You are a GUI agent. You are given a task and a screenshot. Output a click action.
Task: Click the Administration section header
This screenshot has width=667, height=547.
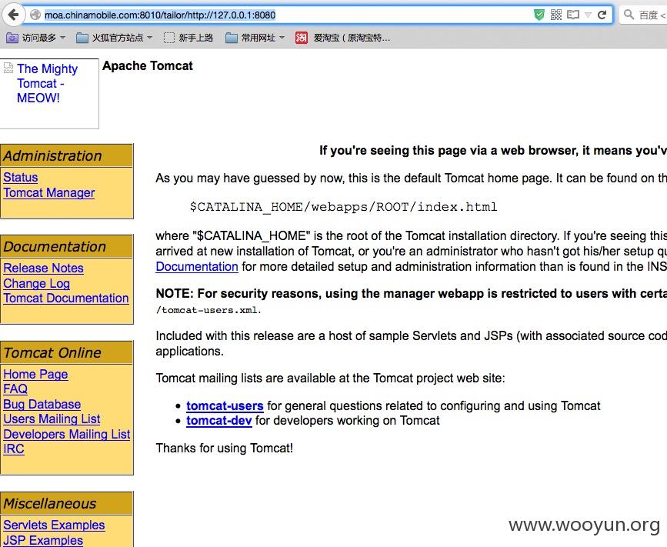pyautogui.click(x=66, y=155)
